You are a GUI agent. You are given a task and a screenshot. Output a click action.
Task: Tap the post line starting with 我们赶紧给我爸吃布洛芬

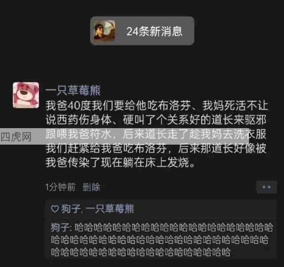coord(156,148)
